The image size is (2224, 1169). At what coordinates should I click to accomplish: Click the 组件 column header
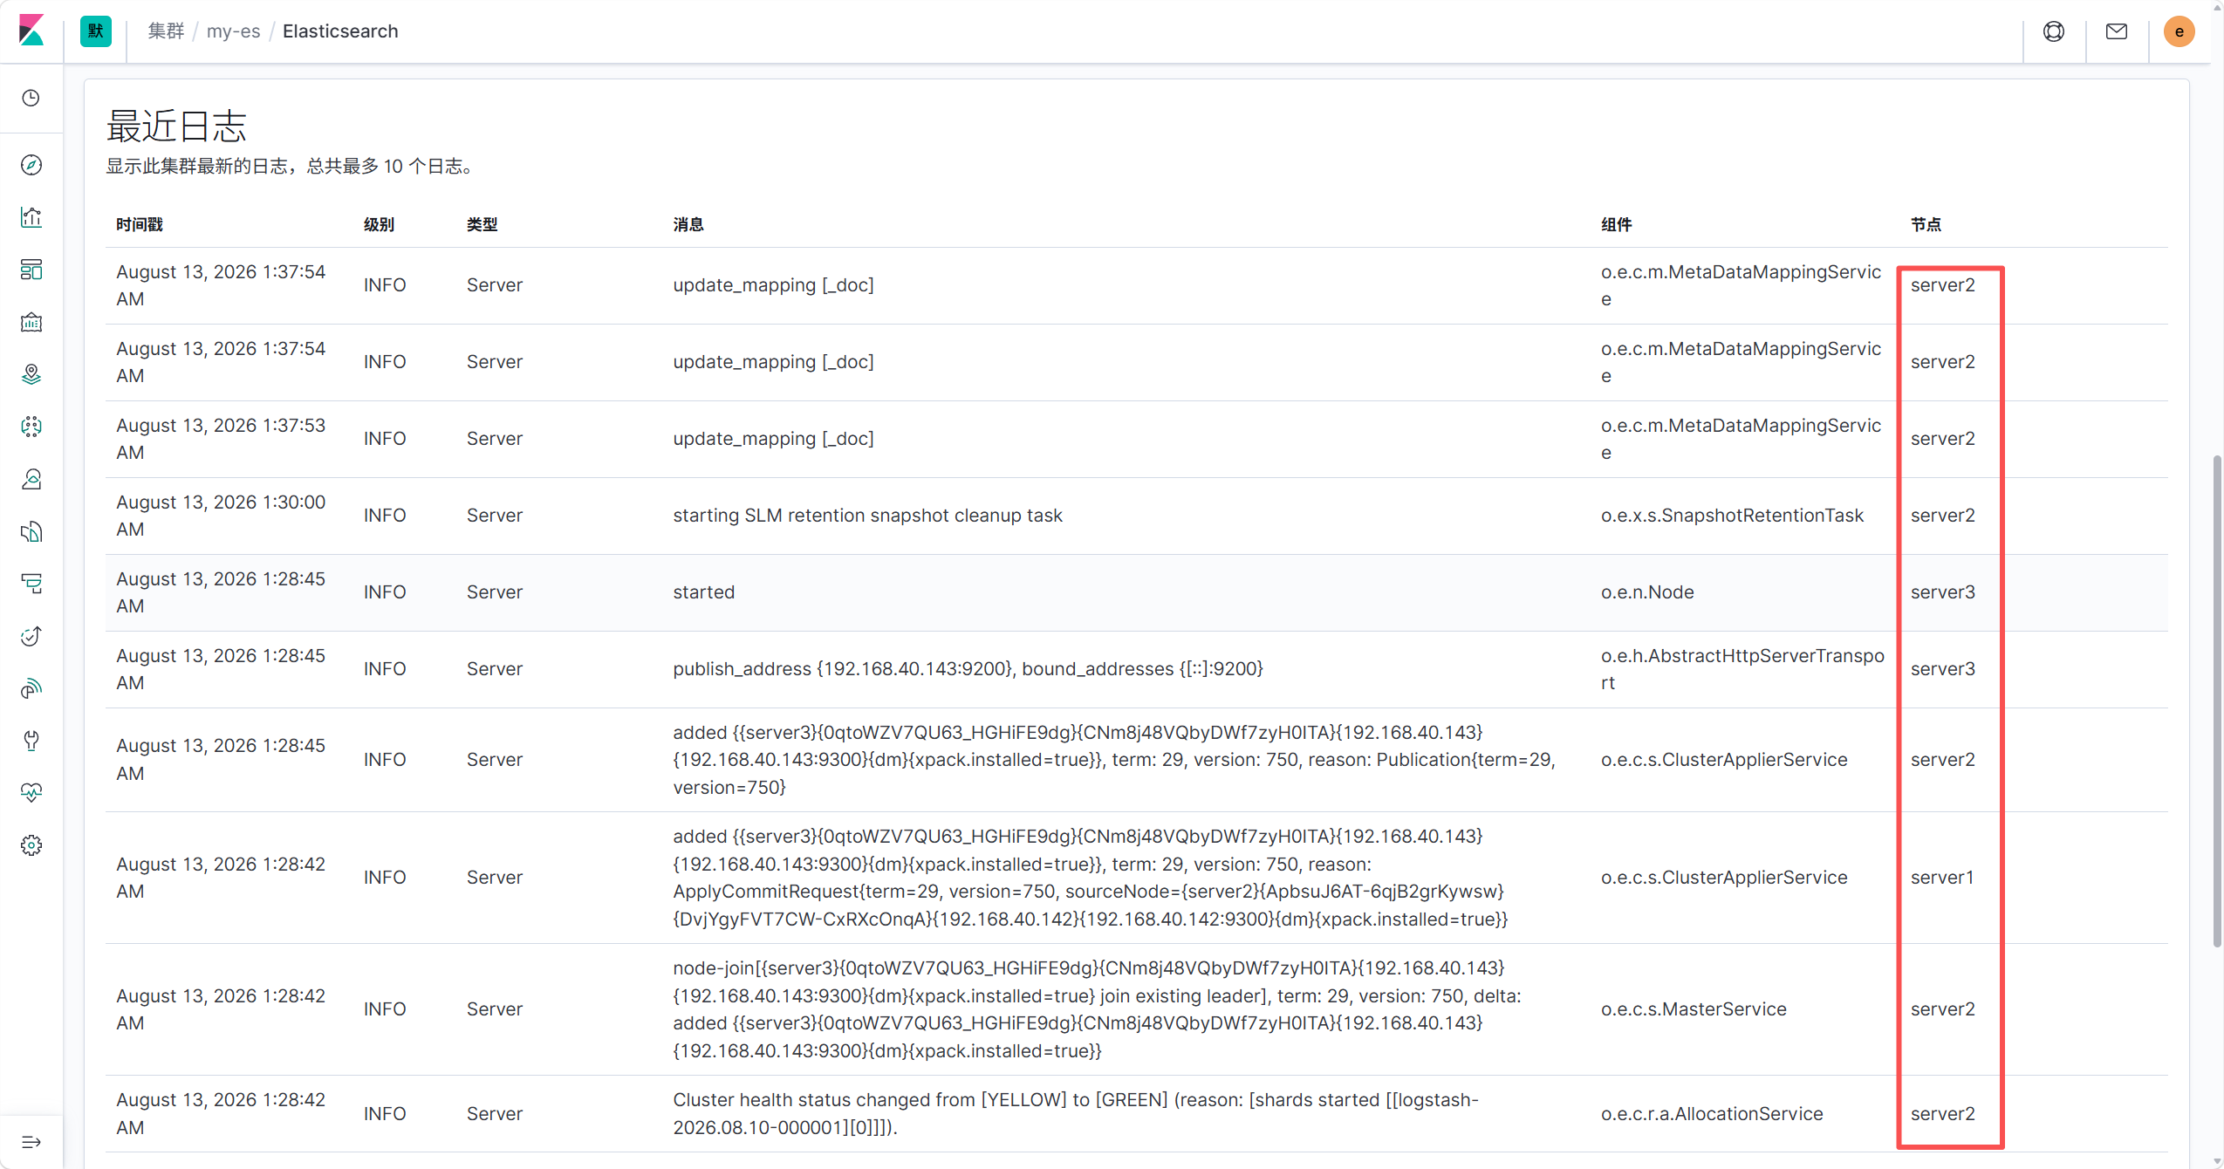[1616, 224]
